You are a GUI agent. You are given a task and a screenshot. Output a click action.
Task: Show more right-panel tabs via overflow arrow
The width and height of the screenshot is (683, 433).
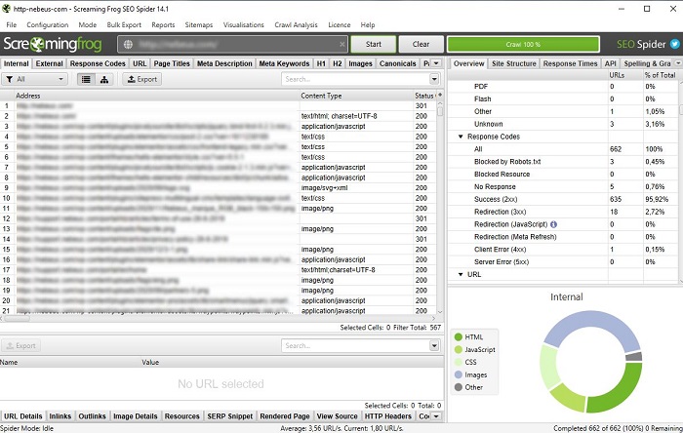pyautogui.click(x=678, y=63)
